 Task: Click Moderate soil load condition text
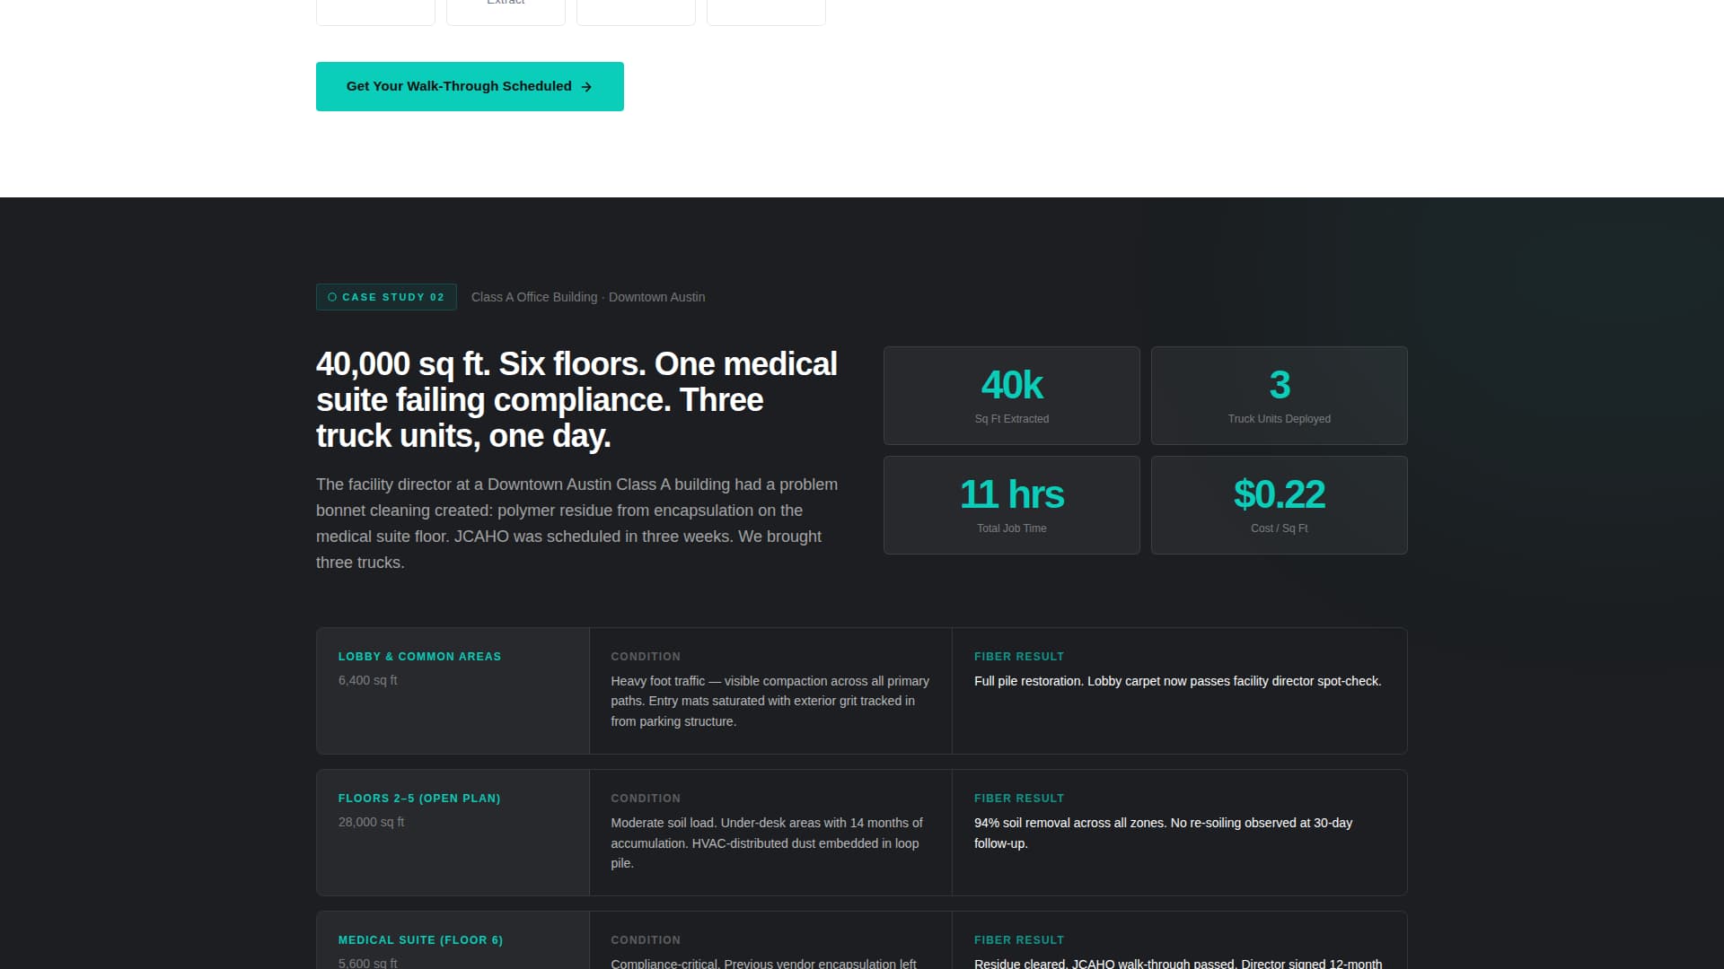767,842
